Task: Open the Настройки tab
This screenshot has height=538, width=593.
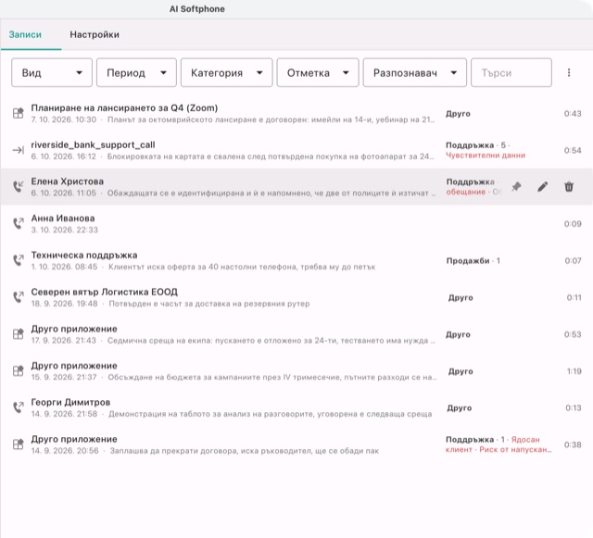Action: (95, 35)
